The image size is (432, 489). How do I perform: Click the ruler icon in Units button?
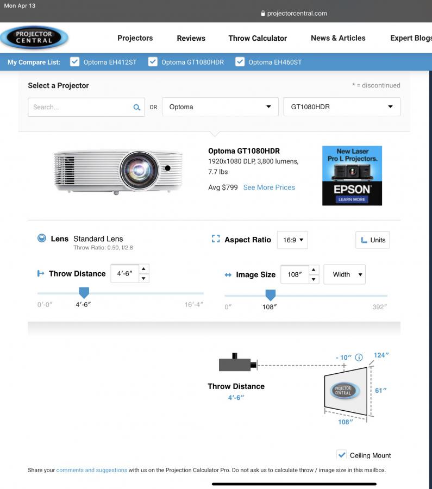pyautogui.click(x=364, y=240)
